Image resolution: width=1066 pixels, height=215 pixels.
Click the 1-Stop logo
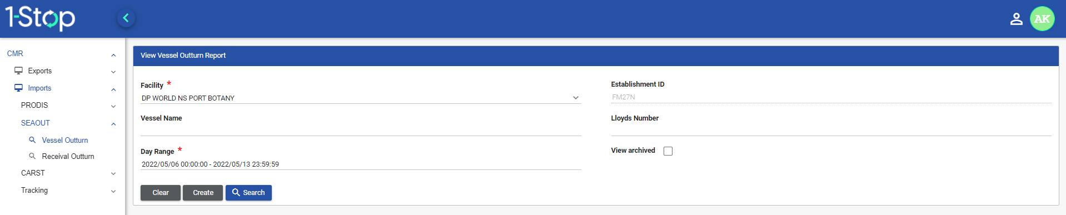pyautogui.click(x=40, y=18)
